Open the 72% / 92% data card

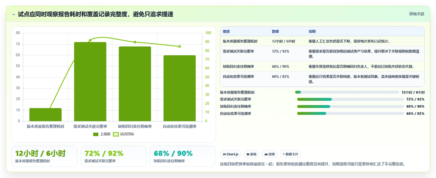point(114,156)
